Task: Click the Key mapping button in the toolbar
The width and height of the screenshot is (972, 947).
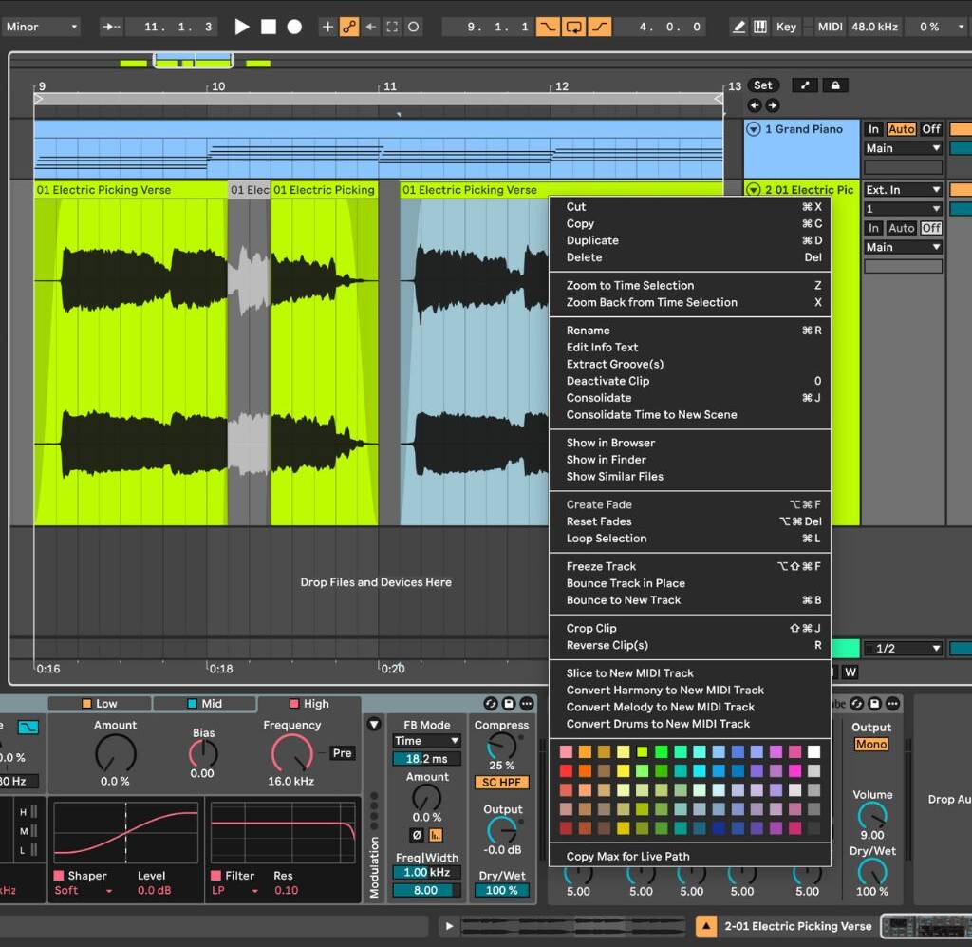Action: coord(786,26)
